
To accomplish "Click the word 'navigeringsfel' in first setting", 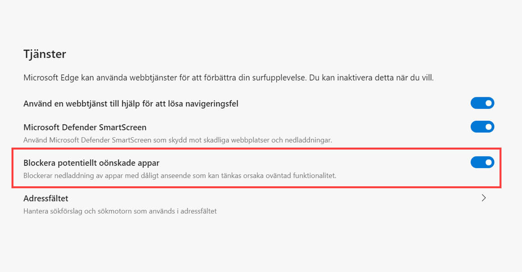I will 214,104.
